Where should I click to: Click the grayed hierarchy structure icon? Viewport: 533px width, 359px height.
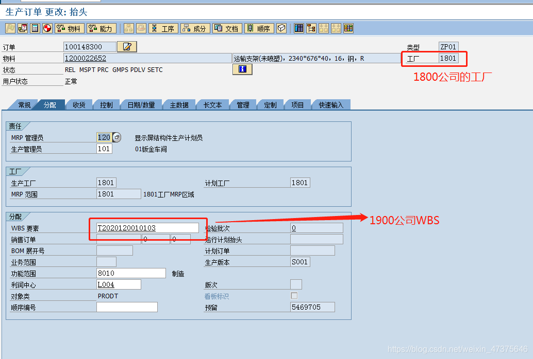coord(128,28)
